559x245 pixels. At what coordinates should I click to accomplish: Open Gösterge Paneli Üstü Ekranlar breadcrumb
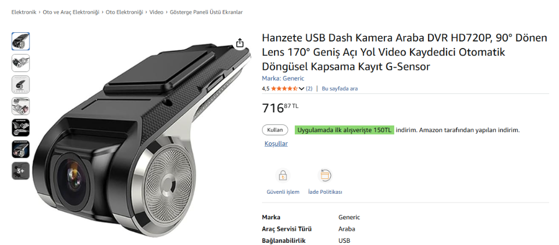[206, 12]
